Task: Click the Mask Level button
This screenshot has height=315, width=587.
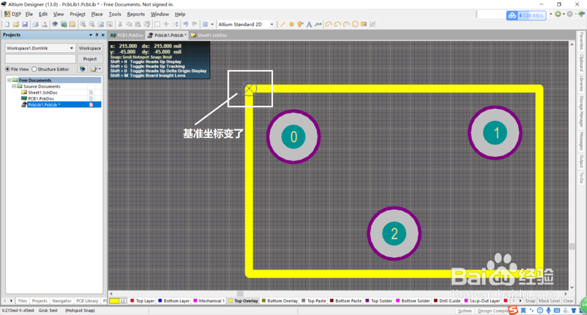Action: point(549,301)
